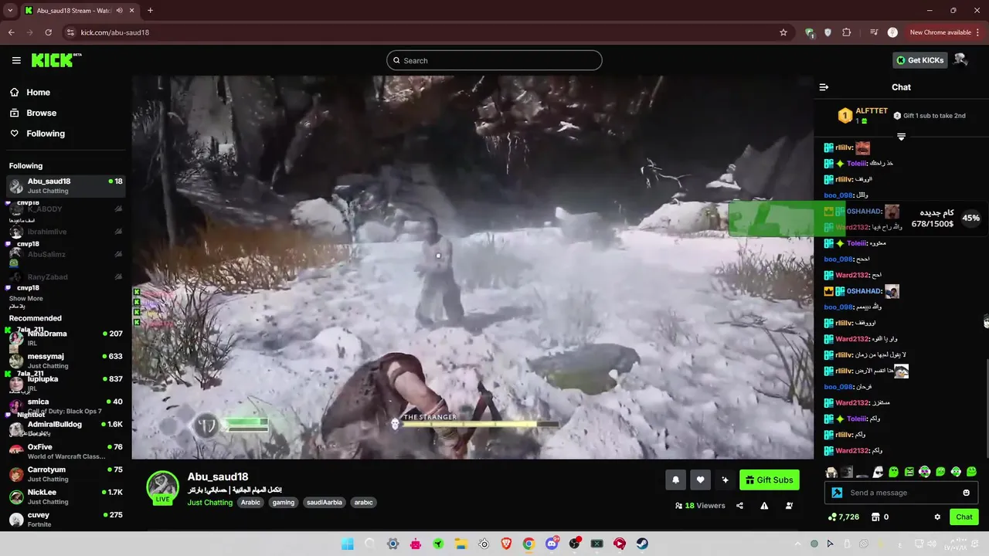Image resolution: width=989 pixels, height=556 pixels.
Task: Click chat identity hammer badge icon
Action: click(x=837, y=493)
